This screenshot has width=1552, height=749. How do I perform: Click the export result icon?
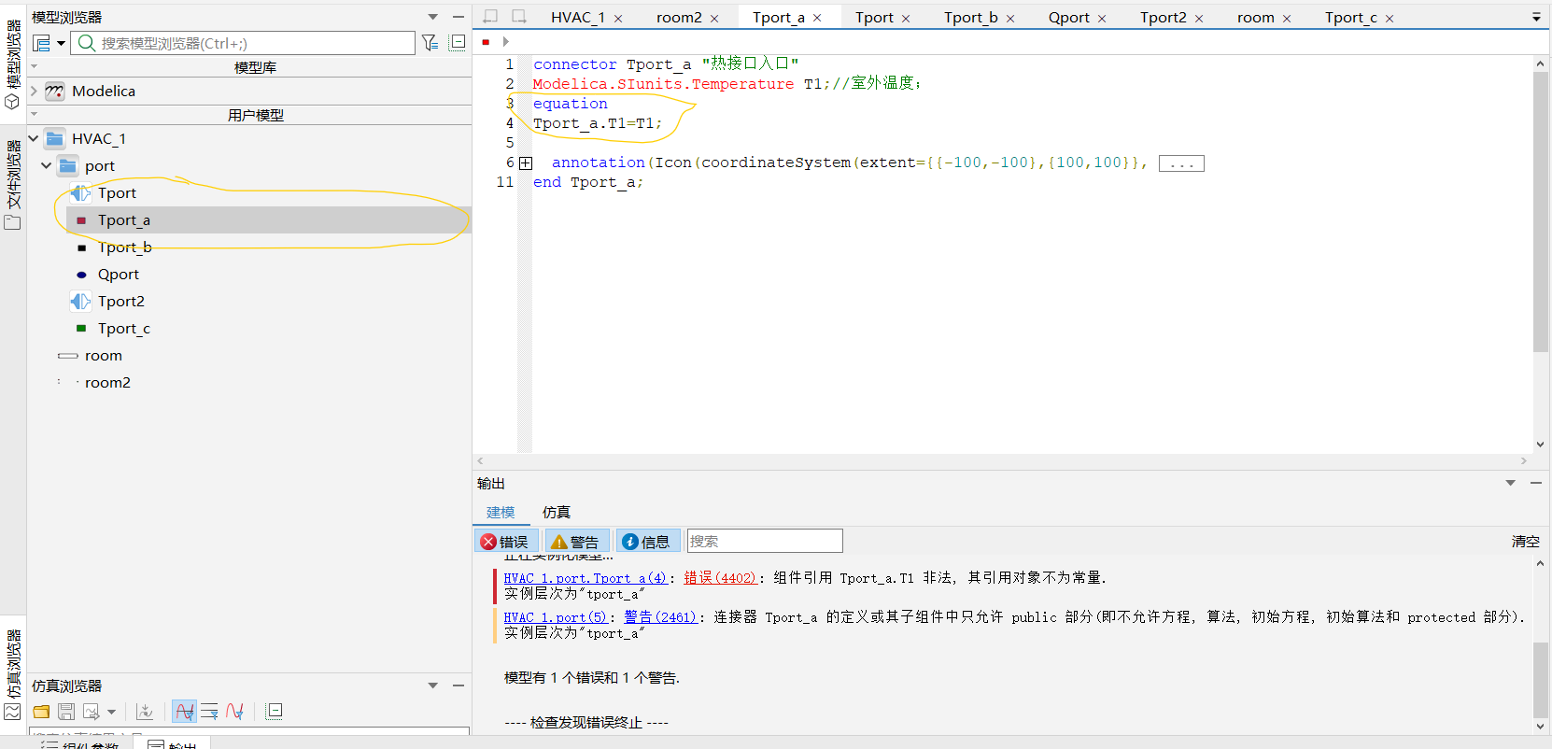click(x=92, y=712)
